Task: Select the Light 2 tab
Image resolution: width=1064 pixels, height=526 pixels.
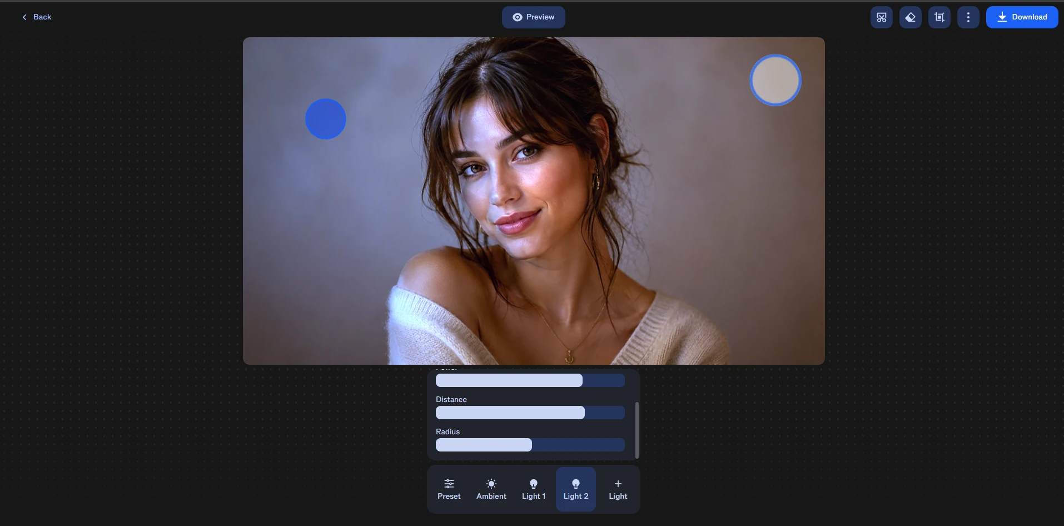Action: [576, 489]
